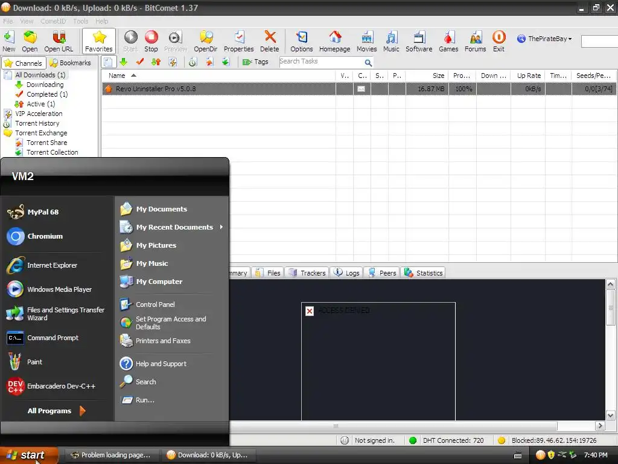
Task: Click the Windows start button
Action: [x=28, y=456]
